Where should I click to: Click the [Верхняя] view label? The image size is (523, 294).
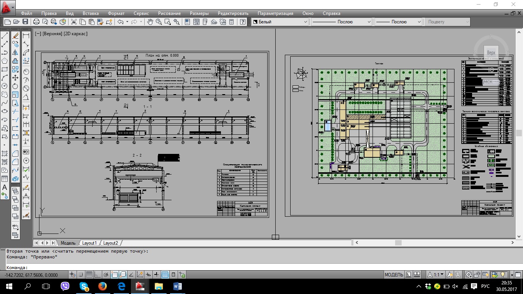[52, 34]
